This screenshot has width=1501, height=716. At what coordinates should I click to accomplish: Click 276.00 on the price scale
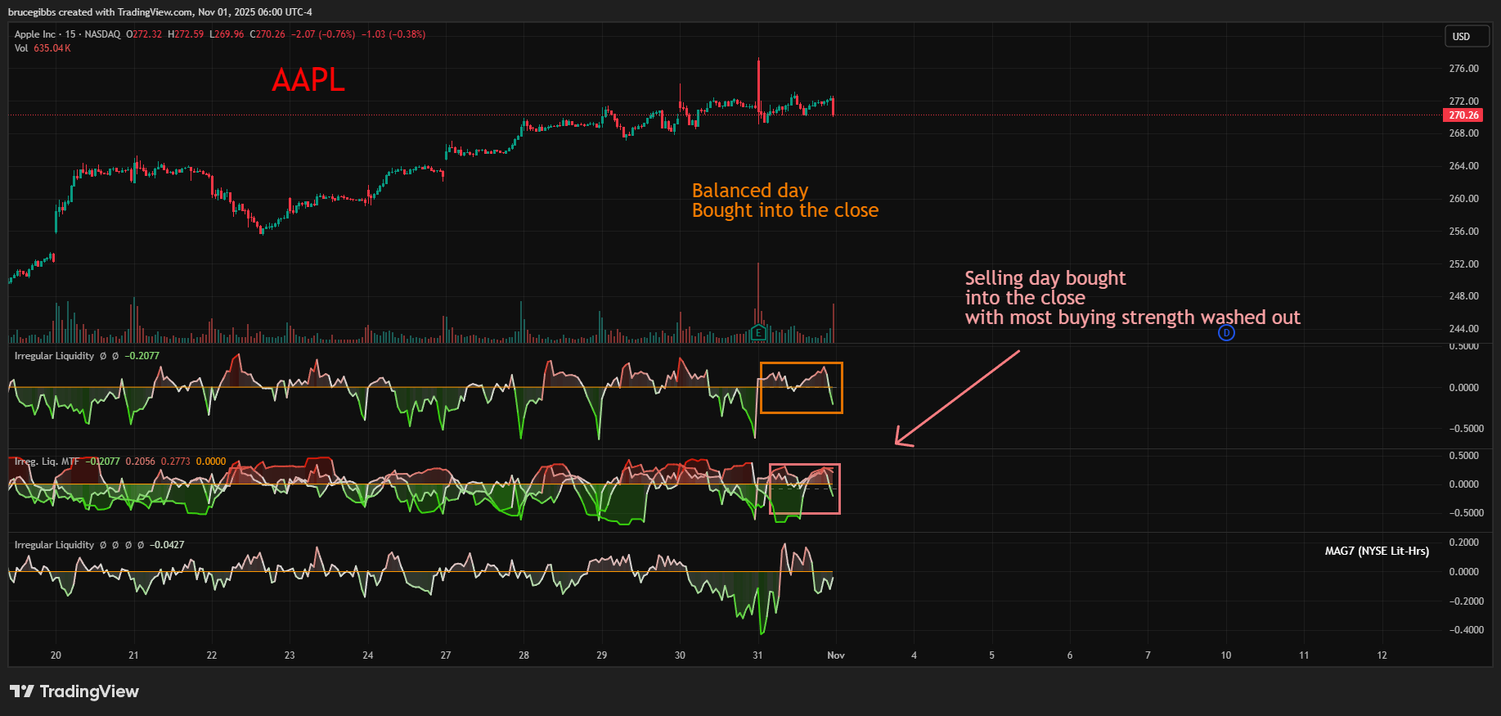click(1463, 69)
